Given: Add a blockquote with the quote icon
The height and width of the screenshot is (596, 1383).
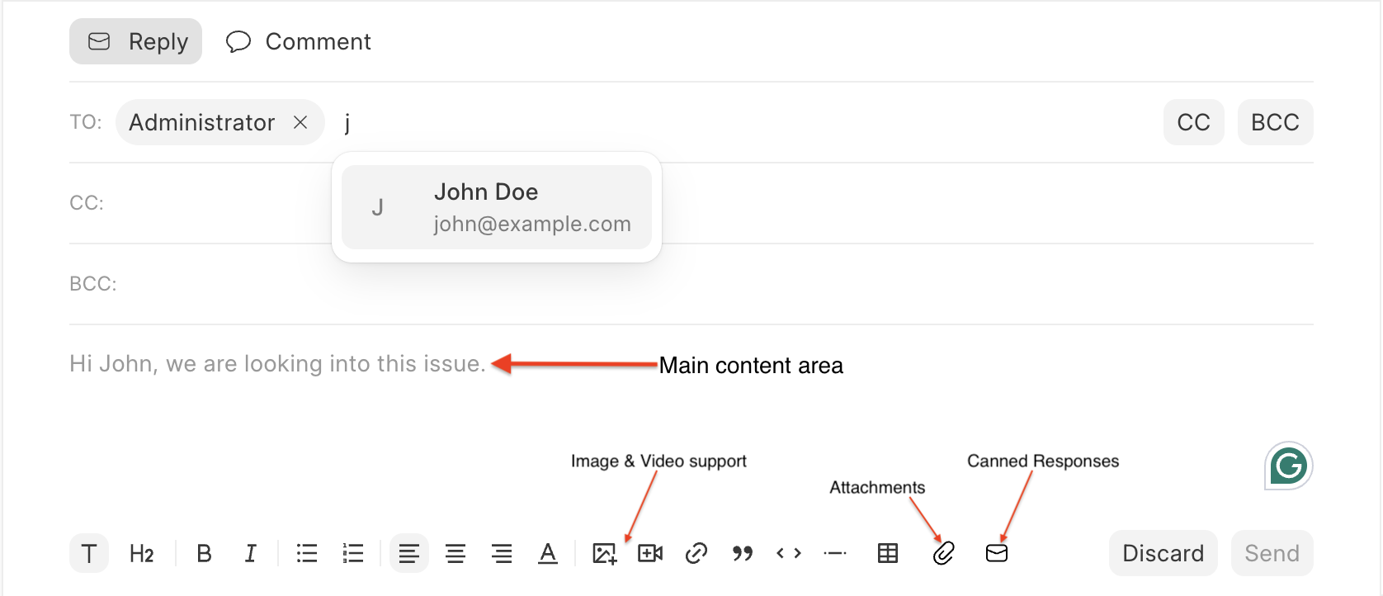Looking at the screenshot, I should click(743, 553).
